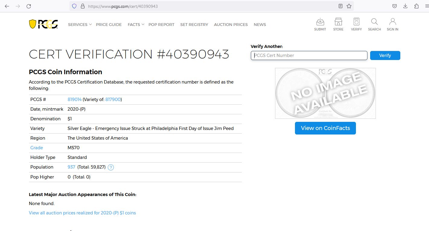View all auction prices realized link
Viewport: 429px width, 231px height.
pos(82,213)
